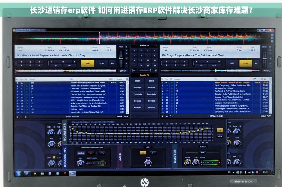Click the AGC GAIN knob
This screenshot has height=187, width=282.
tap(148, 163)
